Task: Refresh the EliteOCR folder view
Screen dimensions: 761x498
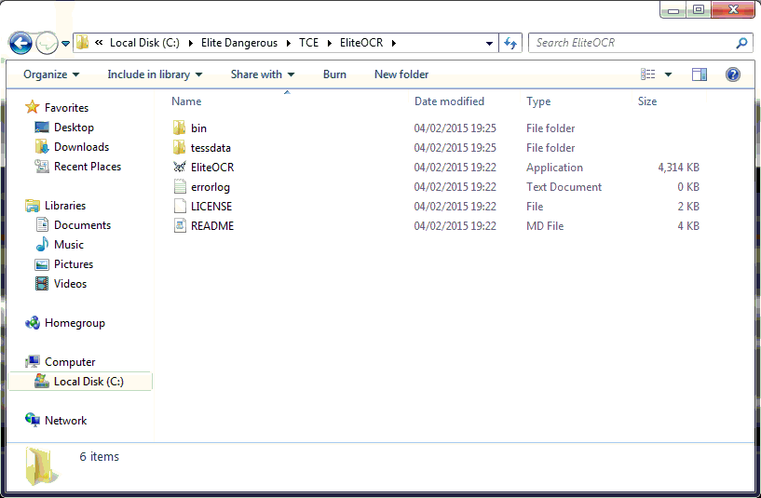Action: (x=510, y=43)
